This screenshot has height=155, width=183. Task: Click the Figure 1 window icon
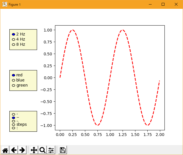coord(5,4)
